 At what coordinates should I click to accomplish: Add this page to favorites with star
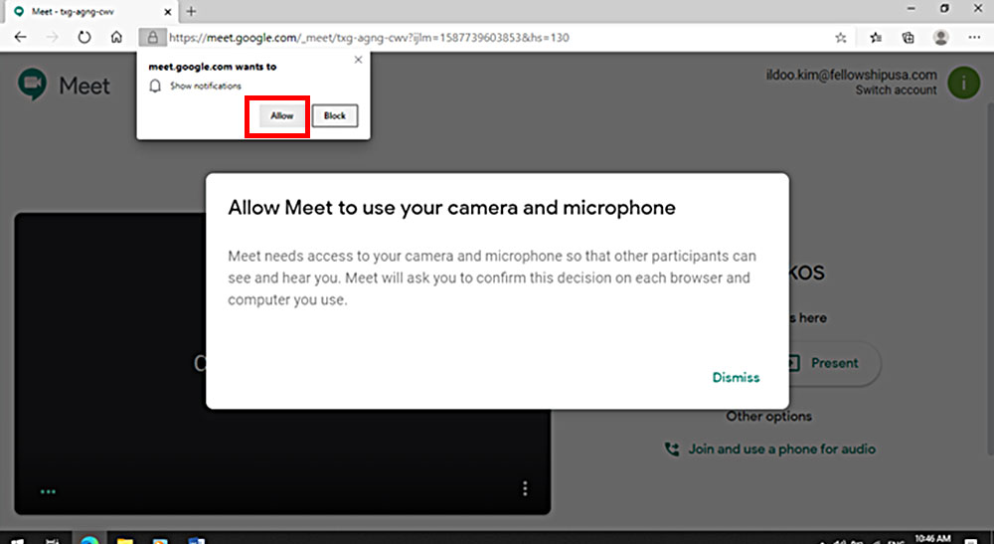click(841, 38)
